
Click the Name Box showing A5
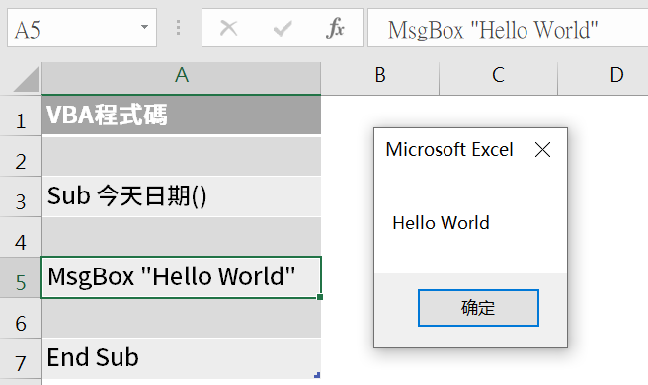82,28
